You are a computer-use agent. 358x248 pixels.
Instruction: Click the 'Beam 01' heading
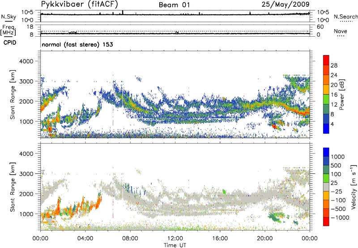point(174,5)
